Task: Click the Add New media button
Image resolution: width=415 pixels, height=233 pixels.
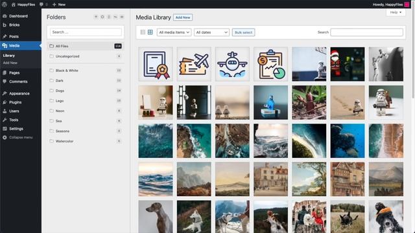Action: click(183, 17)
